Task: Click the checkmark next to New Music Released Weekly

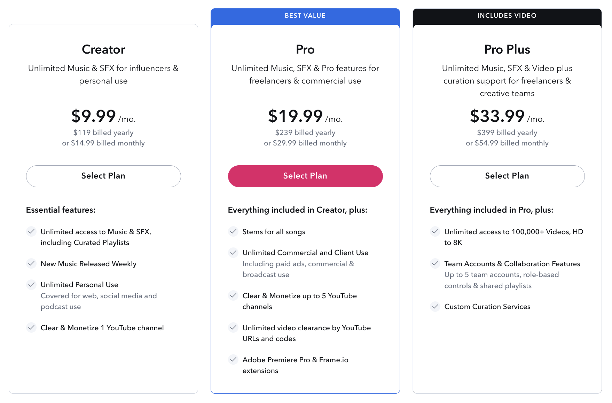Action: coord(31,263)
